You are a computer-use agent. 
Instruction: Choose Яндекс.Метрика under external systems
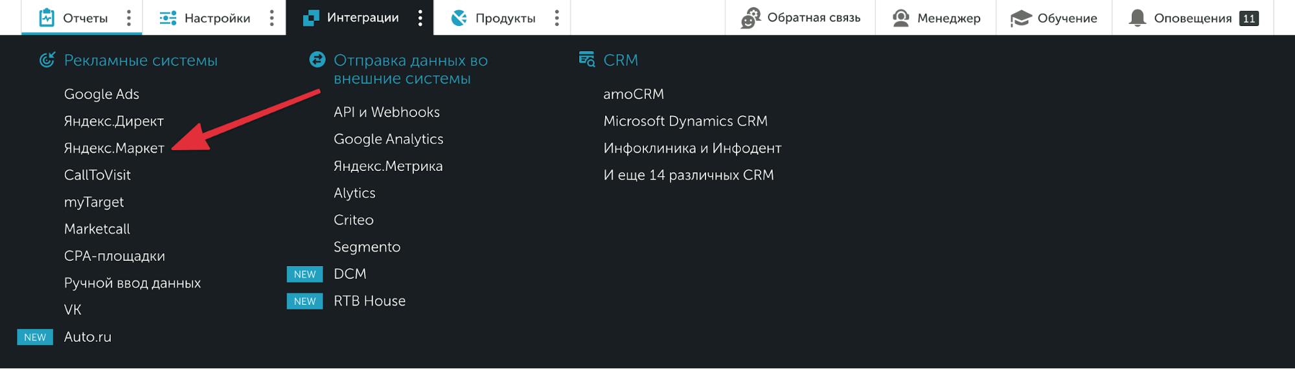point(388,166)
